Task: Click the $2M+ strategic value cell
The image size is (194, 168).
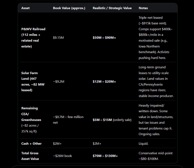Action: click(97, 144)
